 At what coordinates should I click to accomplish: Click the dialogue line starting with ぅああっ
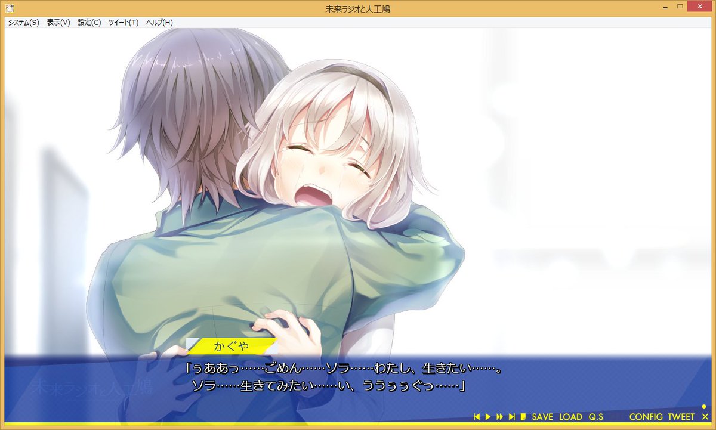(343, 369)
